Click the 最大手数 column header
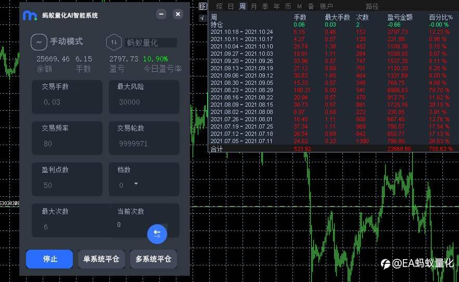Image resolution: width=459 pixels, height=282 pixels. pyautogui.click(x=337, y=18)
